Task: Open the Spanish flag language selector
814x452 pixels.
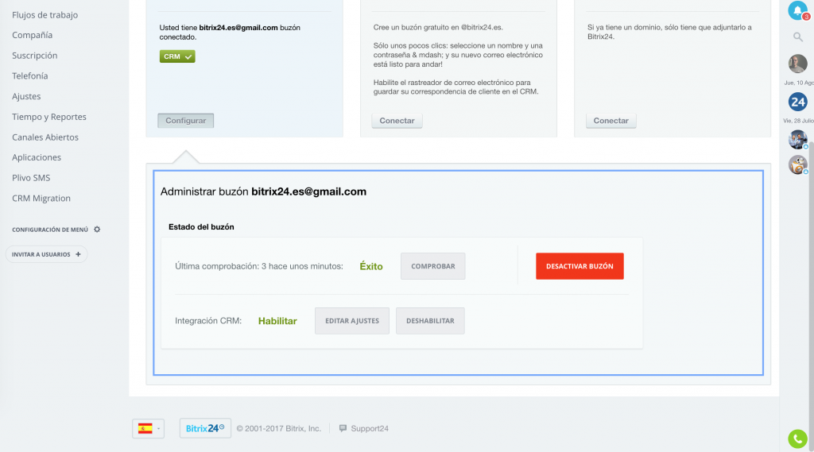Action: (x=149, y=429)
